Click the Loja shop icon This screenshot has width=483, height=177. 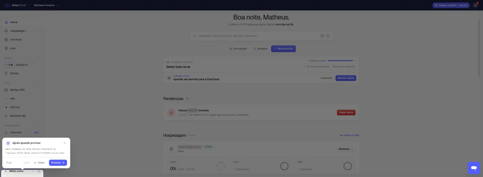coord(6,48)
